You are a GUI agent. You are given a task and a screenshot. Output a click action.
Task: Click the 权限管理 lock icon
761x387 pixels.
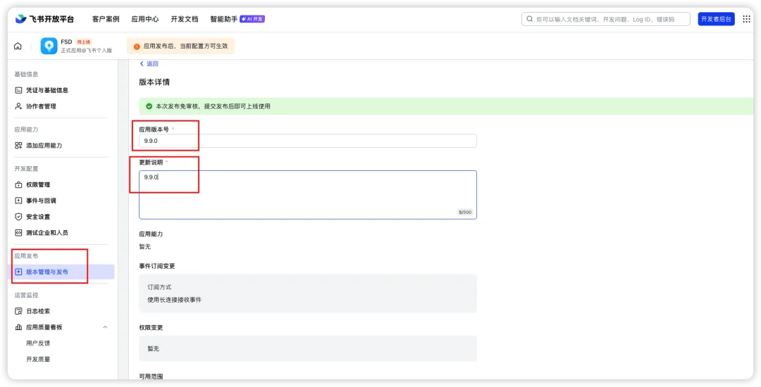18,184
